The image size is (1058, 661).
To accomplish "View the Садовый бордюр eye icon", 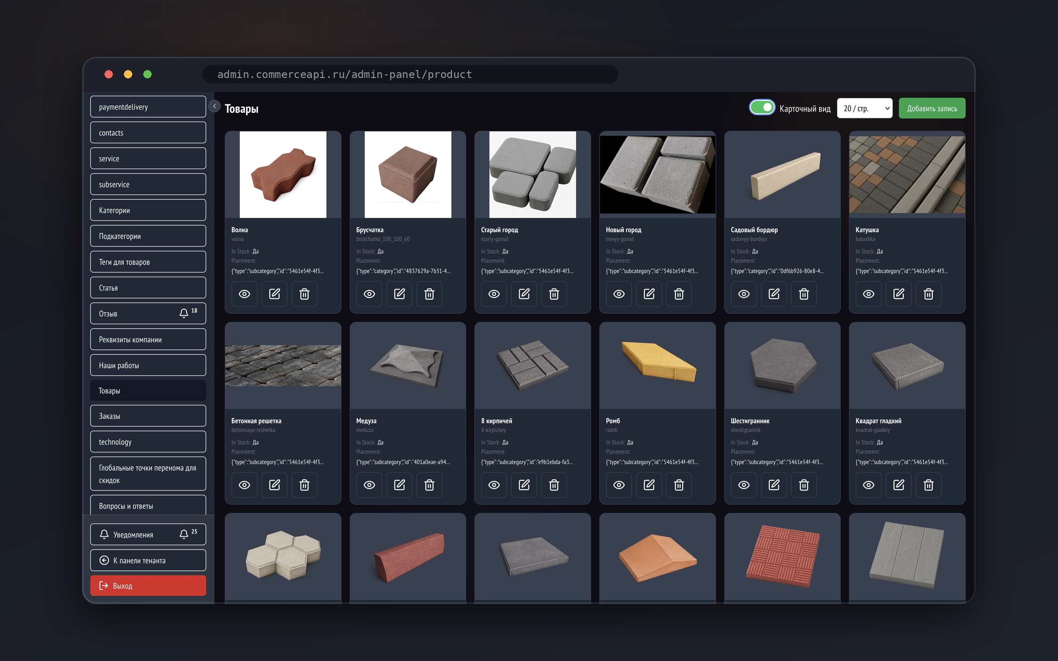I will pos(744,294).
